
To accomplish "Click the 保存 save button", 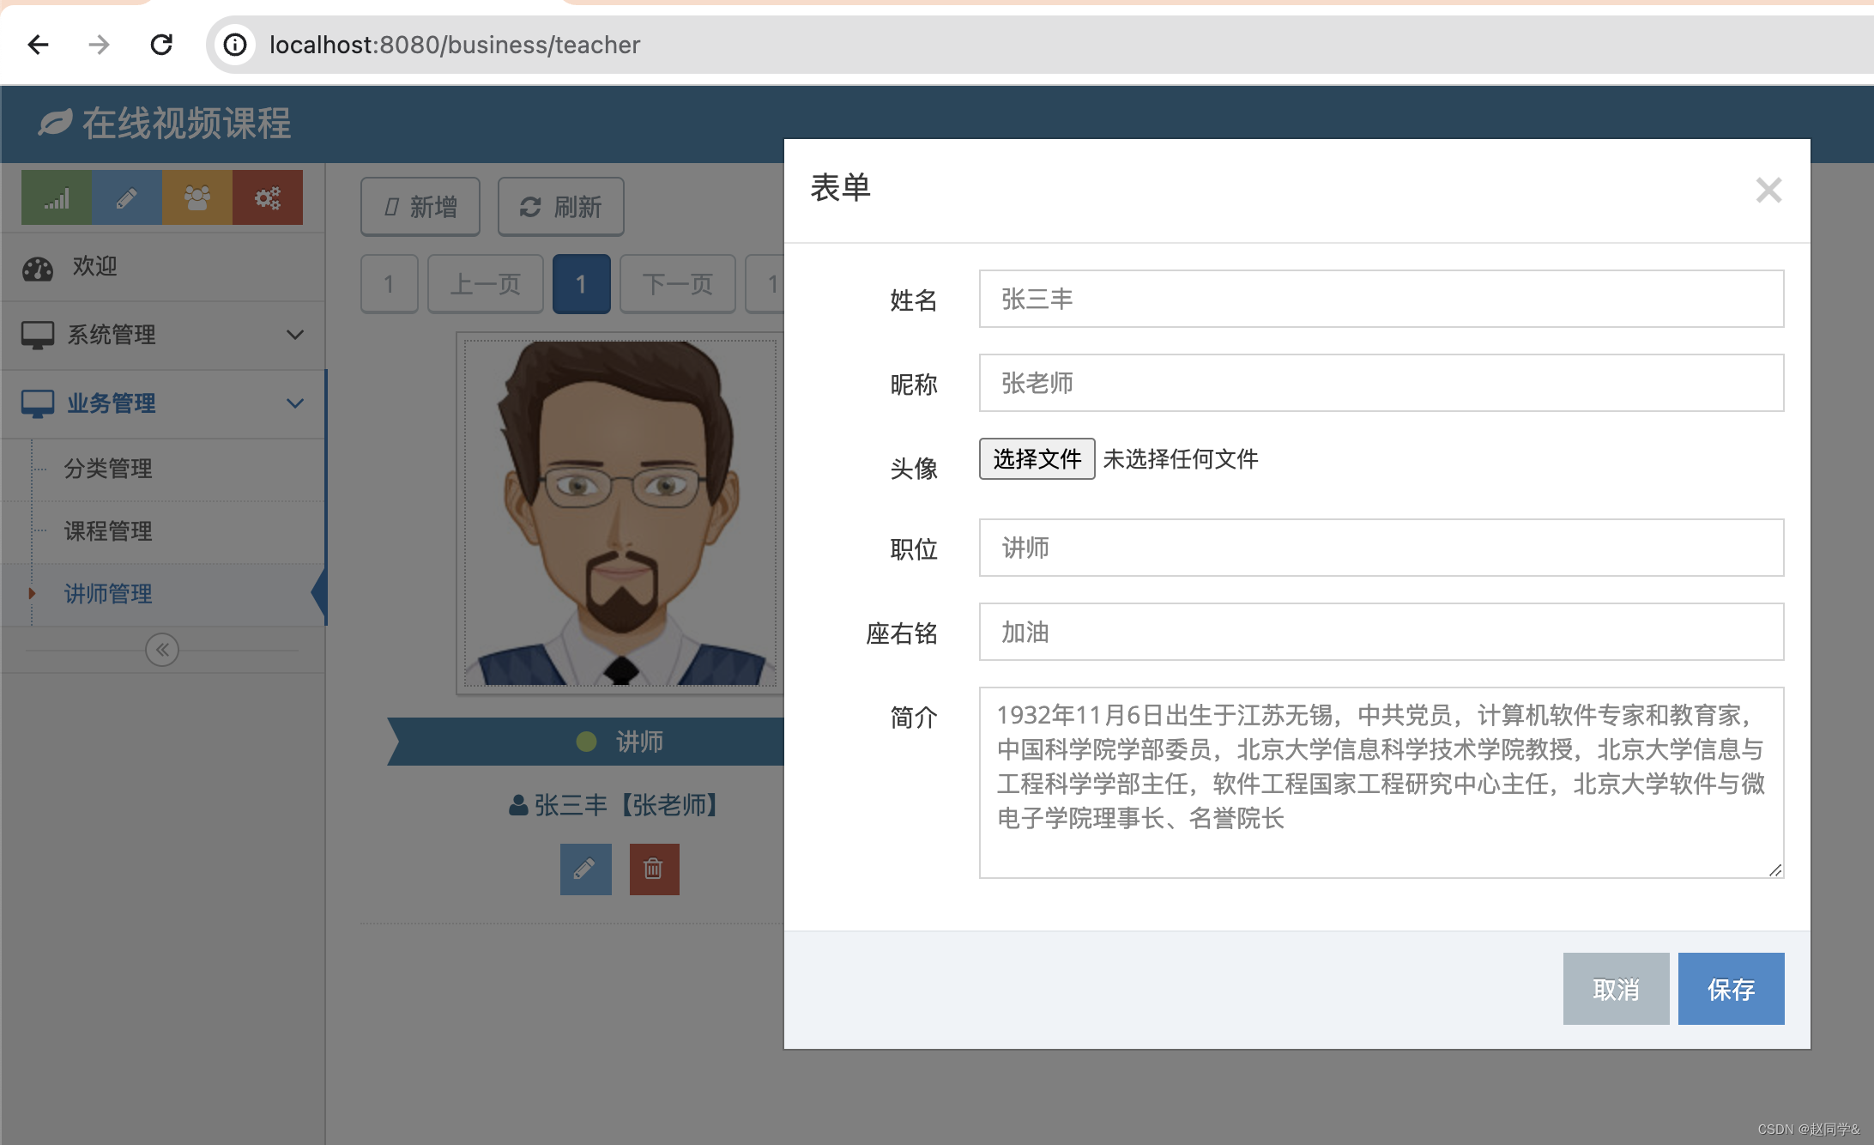I will tap(1731, 989).
